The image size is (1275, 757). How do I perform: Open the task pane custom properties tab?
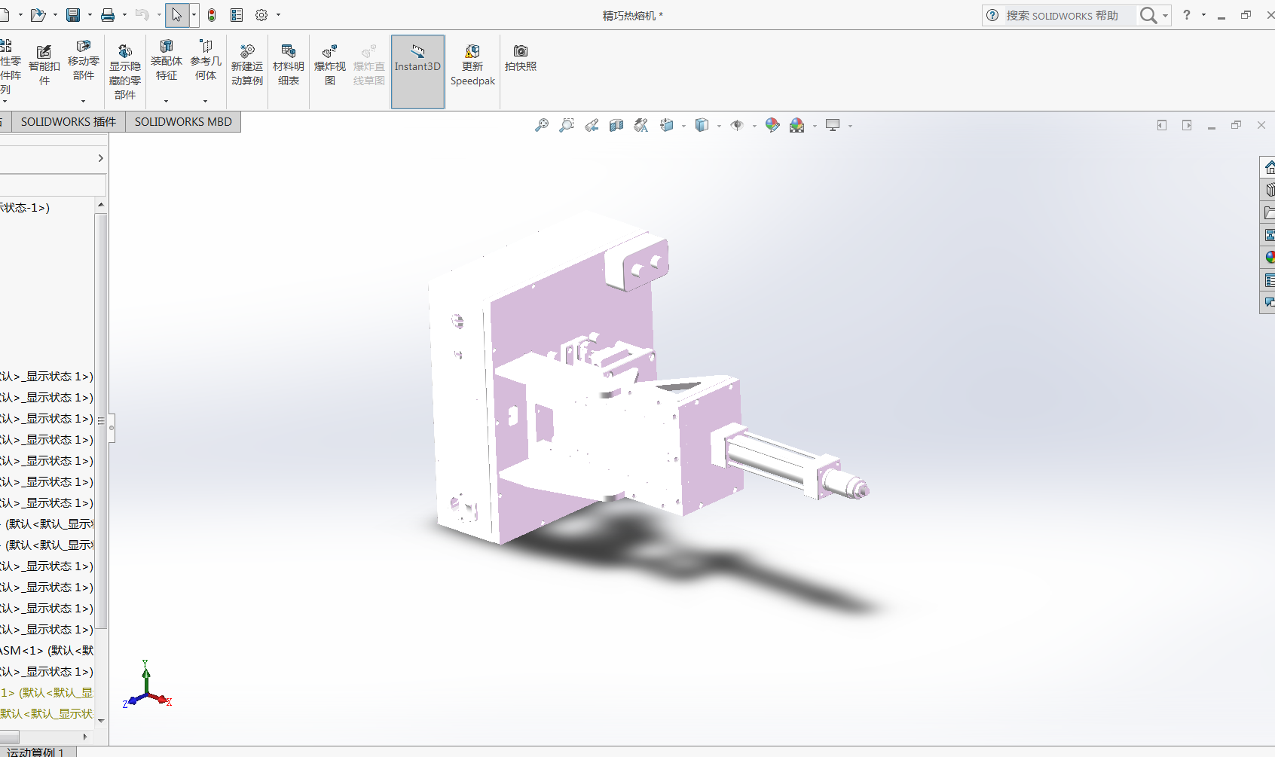[x=1269, y=280]
